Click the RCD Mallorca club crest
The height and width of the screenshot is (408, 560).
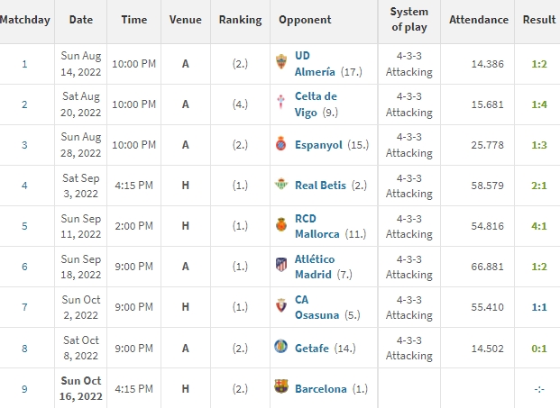pos(281,224)
